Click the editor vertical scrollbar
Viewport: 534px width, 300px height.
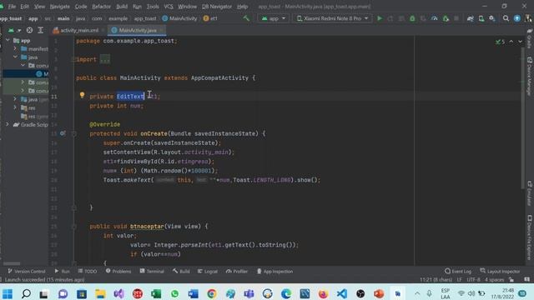pyautogui.click(x=523, y=119)
